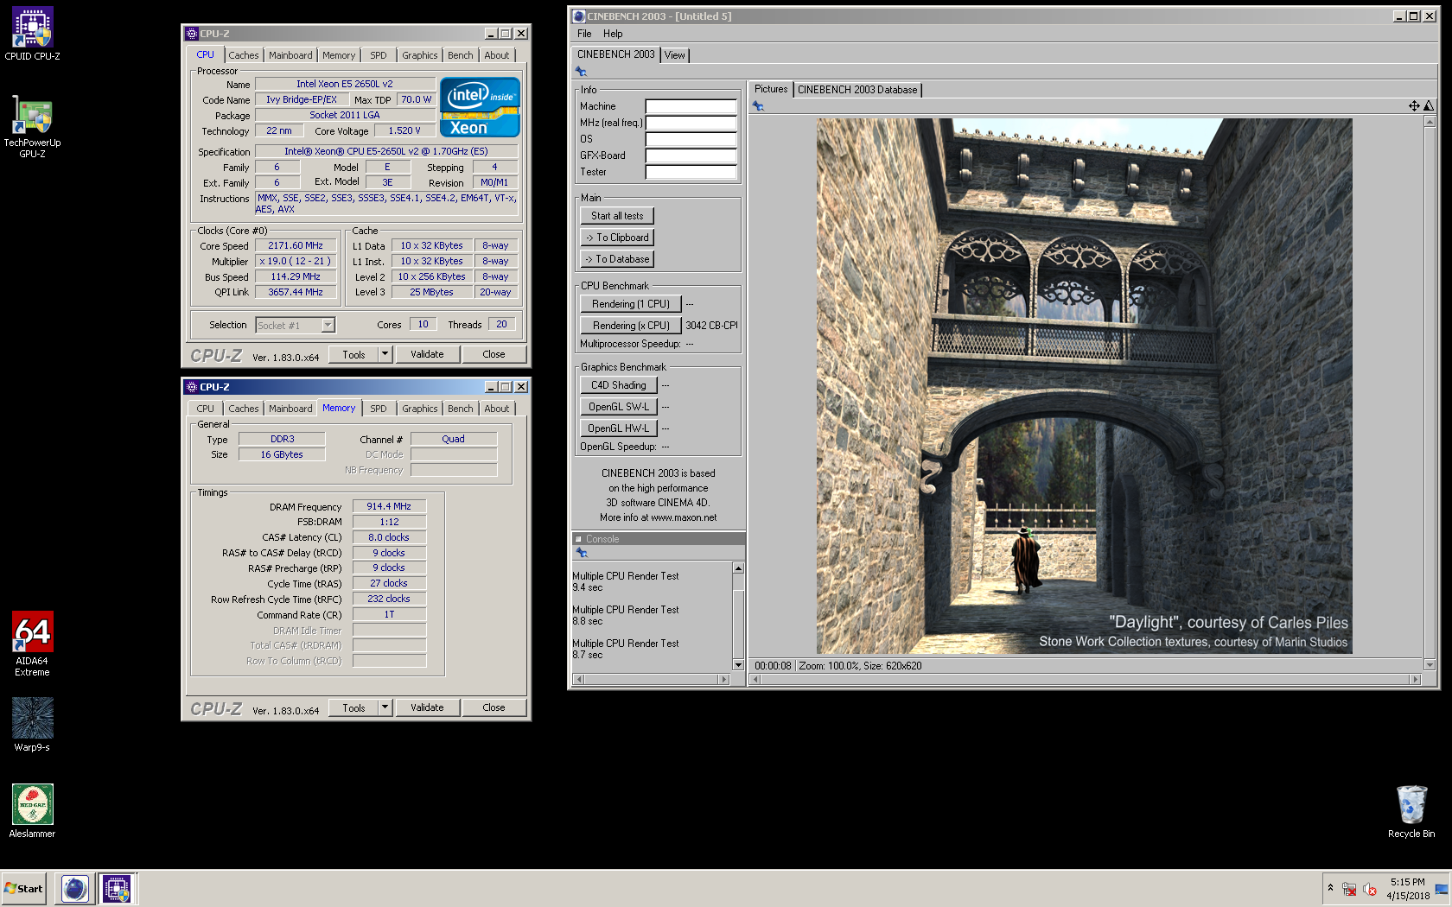This screenshot has height=907, width=1452.
Task: Click the pin icon under the CINEBENCH 2003 tab
Action: [x=582, y=72]
